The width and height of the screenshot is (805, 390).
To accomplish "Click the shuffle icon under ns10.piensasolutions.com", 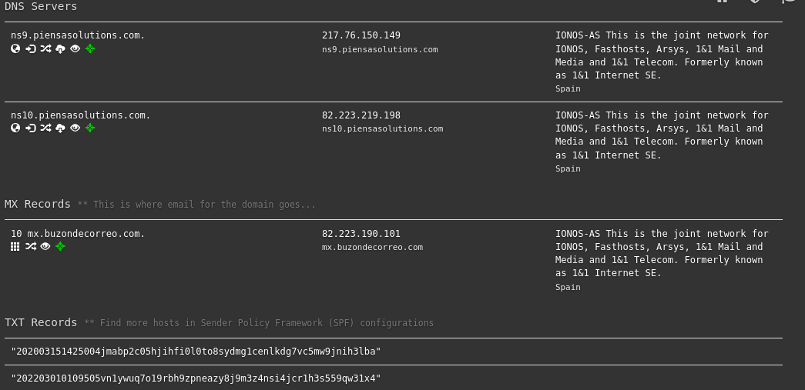I will point(45,128).
